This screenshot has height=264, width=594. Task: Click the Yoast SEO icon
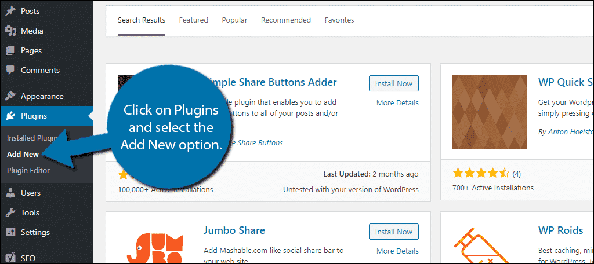(10, 258)
